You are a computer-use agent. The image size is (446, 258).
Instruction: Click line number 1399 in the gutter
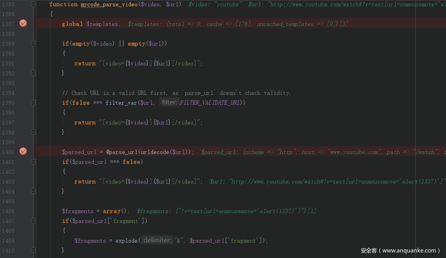click(x=8, y=142)
